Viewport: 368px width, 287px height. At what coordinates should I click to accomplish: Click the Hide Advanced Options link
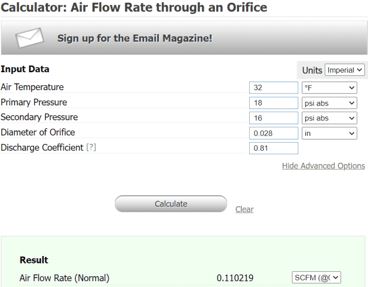[323, 166]
